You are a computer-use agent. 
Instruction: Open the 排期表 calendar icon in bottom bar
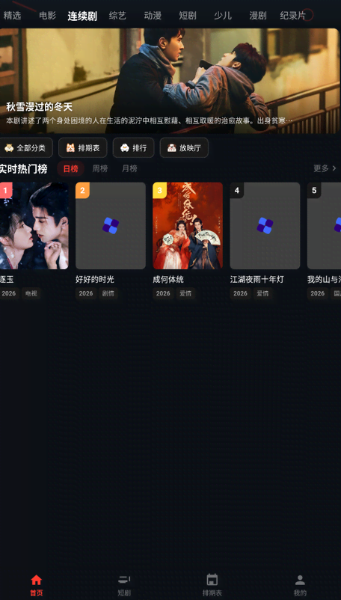212,580
